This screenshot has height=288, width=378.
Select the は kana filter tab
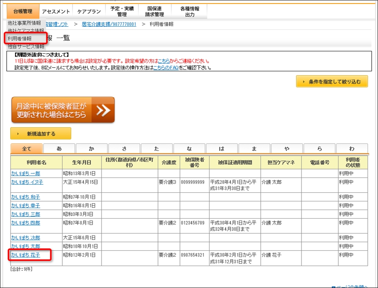(x=222, y=149)
